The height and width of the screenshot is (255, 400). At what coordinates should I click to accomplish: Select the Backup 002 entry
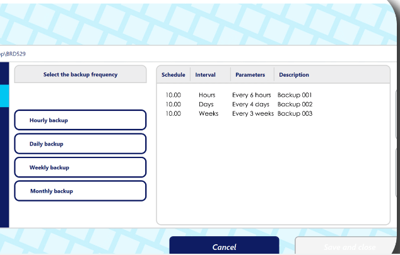295,105
